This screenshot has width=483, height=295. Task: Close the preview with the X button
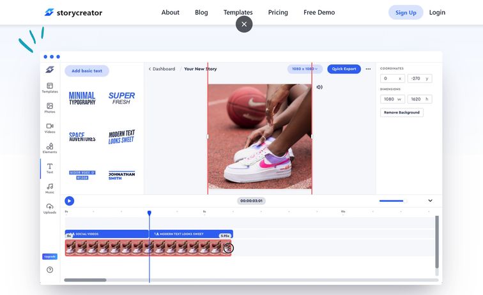244,24
